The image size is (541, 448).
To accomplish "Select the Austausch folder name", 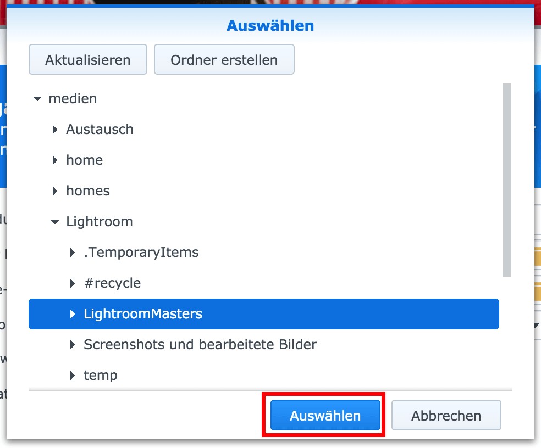I will coord(100,130).
